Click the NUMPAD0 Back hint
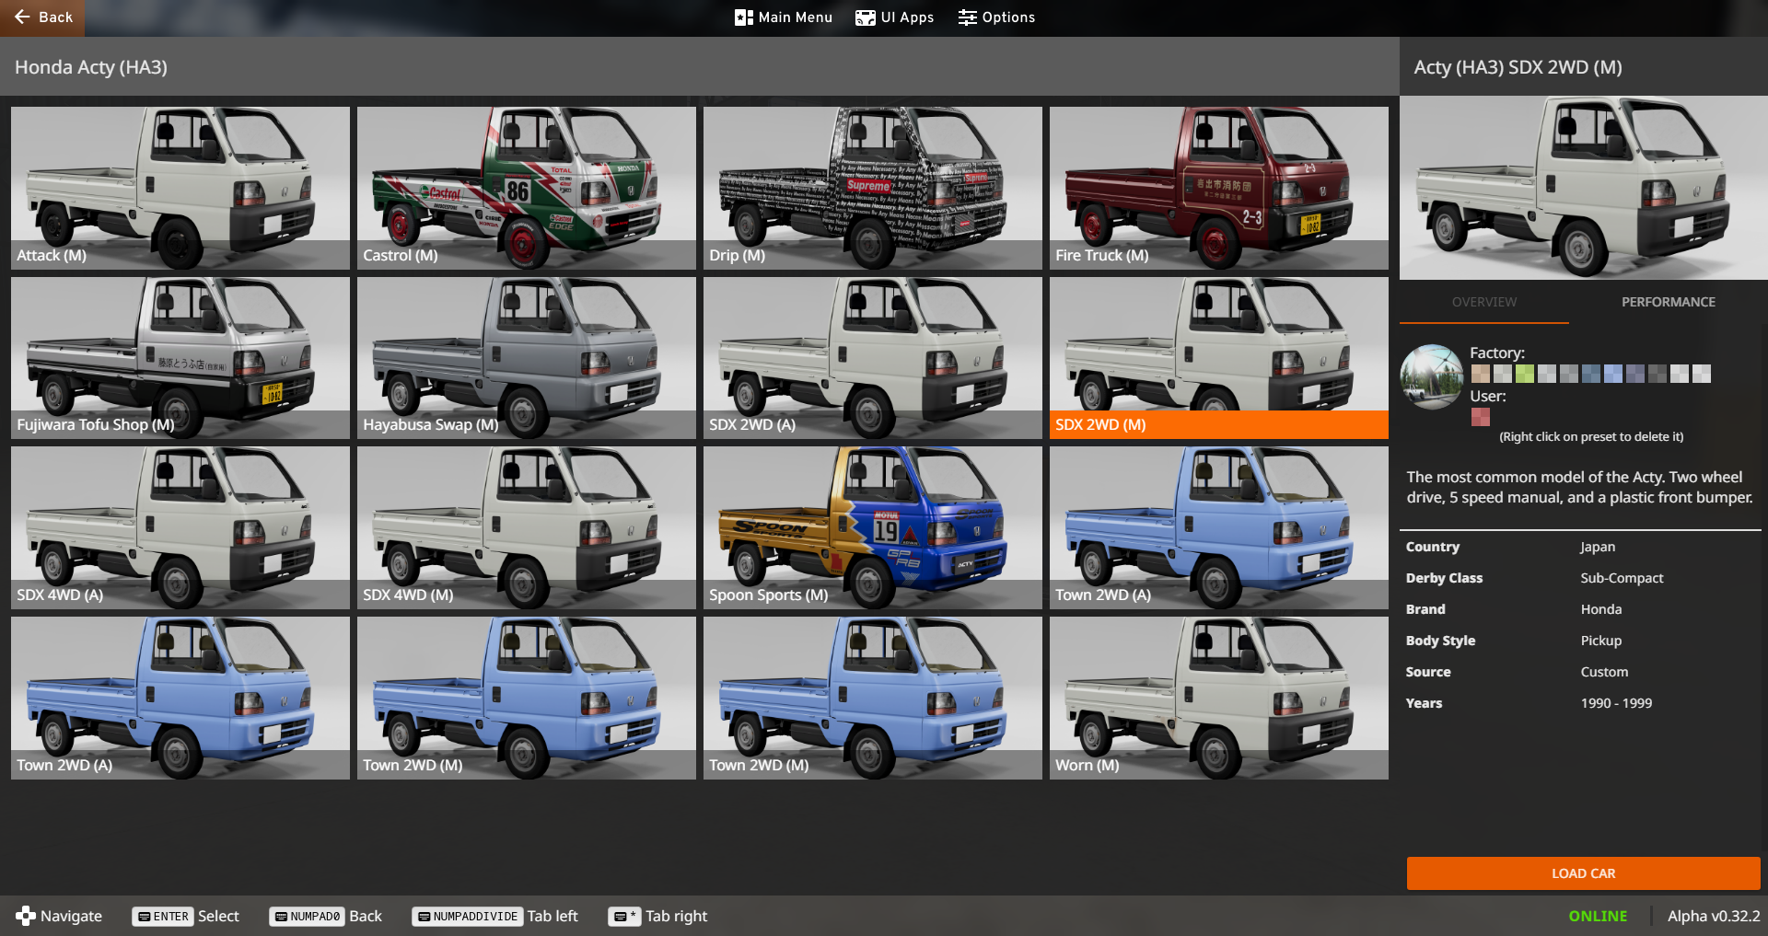The width and height of the screenshot is (1768, 936). (x=308, y=917)
